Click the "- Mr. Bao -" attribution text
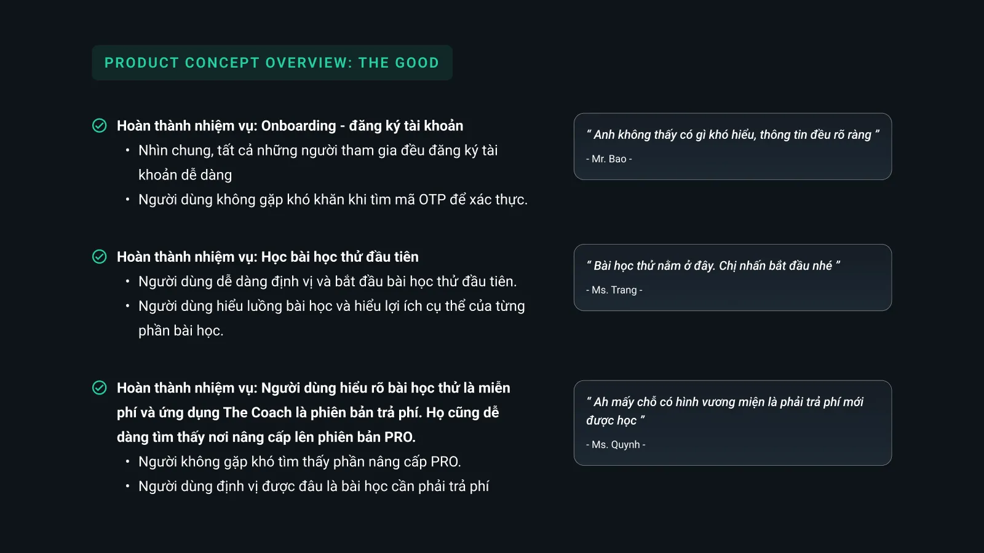The height and width of the screenshot is (553, 984). pyautogui.click(x=609, y=159)
